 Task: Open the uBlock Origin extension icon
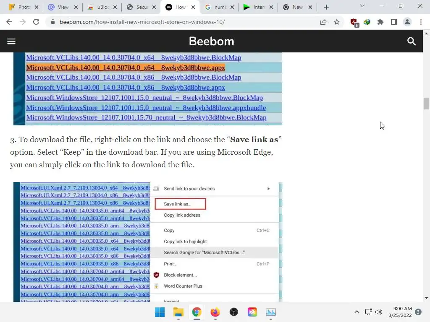[x=354, y=23]
